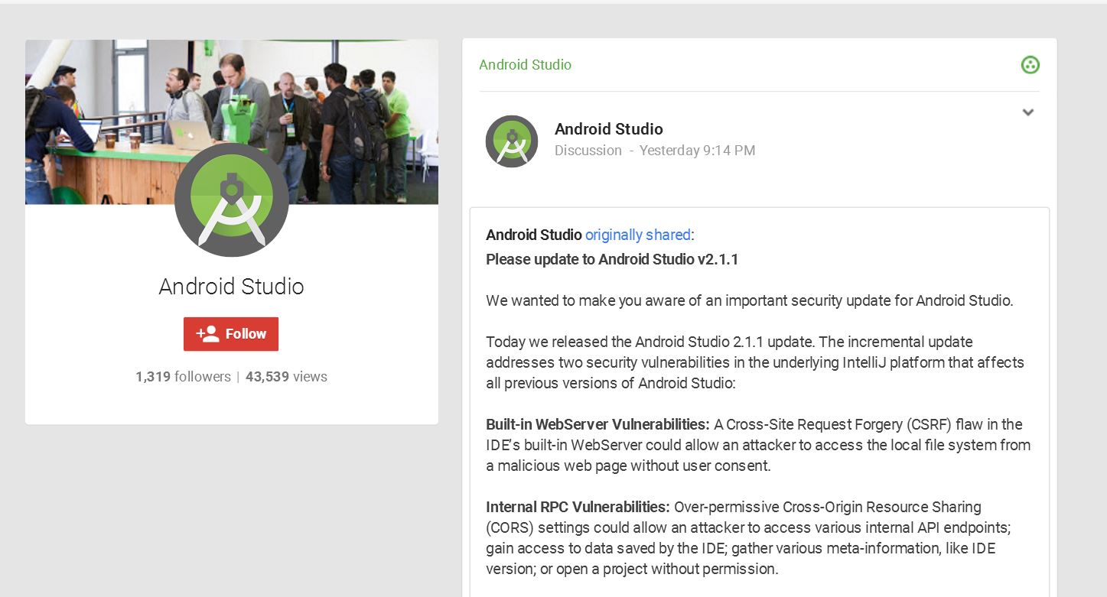Click the Android Studio name before "originally shared"
This screenshot has height=597, width=1107.
point(533,235)
